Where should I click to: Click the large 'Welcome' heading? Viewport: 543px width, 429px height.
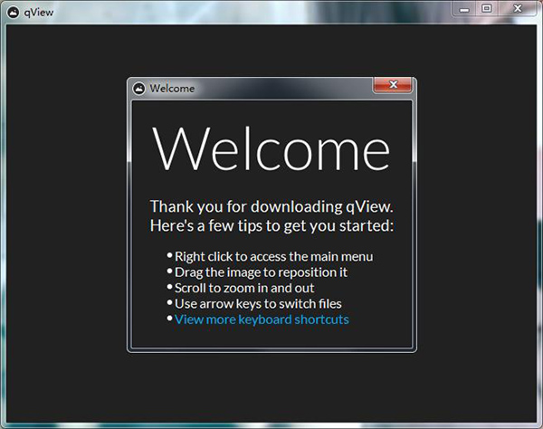pos(271,148)
